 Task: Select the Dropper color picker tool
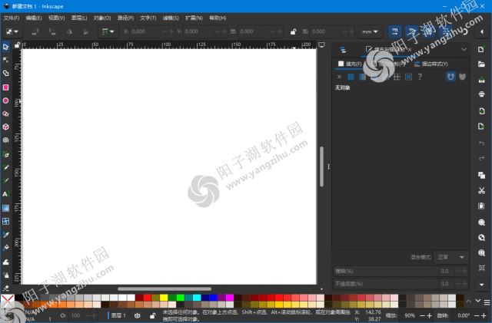5,235
